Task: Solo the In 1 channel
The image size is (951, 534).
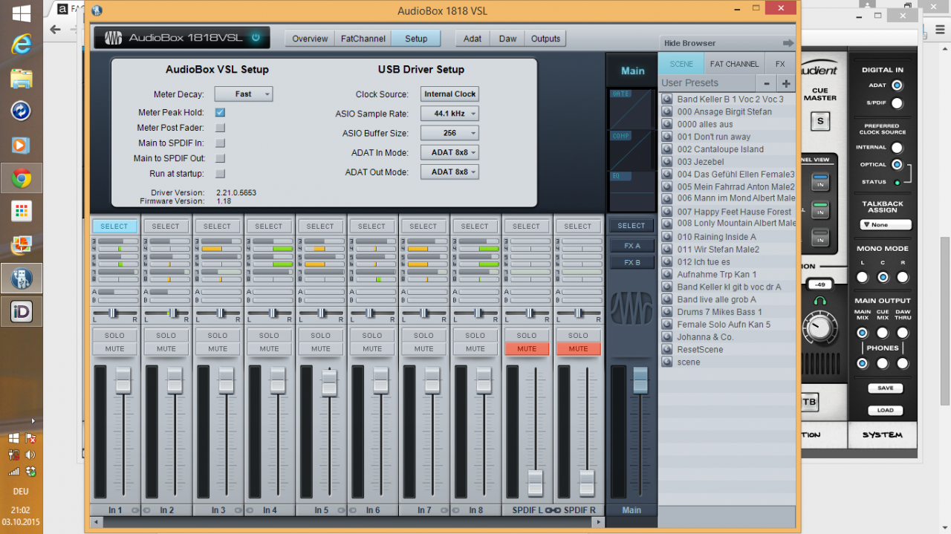Action: [114, 335]
